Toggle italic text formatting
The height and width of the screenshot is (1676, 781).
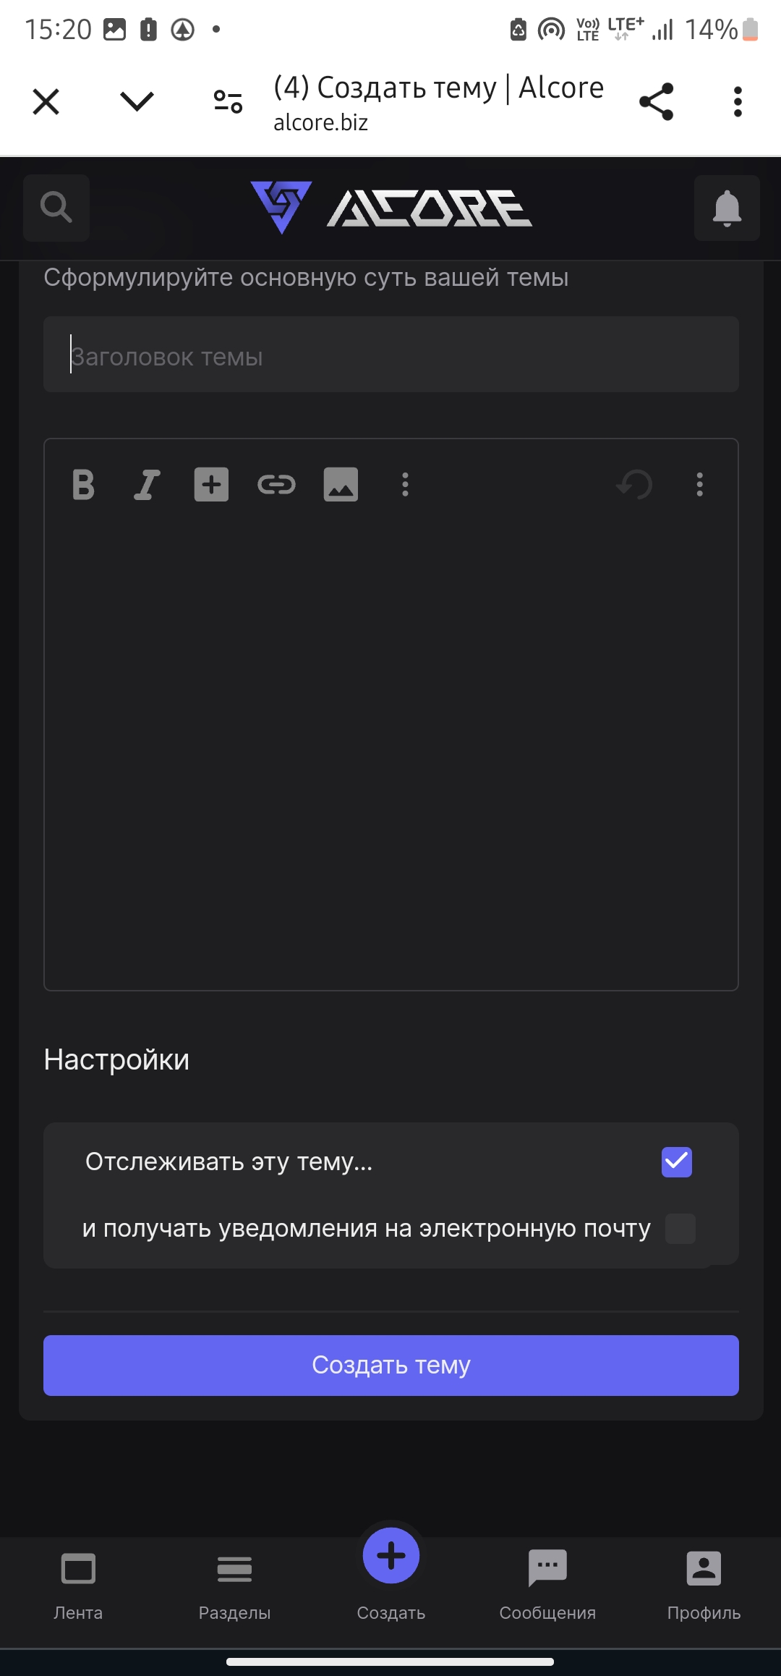pyautogui.click(x=147, y=485)
